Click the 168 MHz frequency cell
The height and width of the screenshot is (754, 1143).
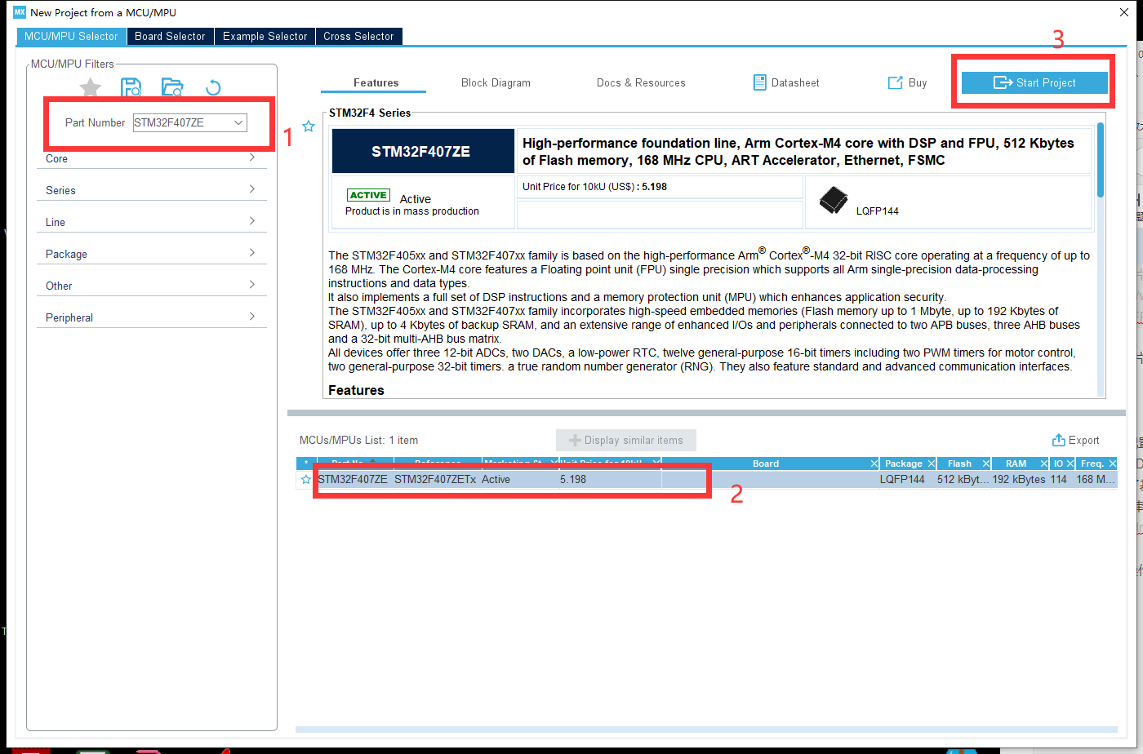[x=1096, y=480]
